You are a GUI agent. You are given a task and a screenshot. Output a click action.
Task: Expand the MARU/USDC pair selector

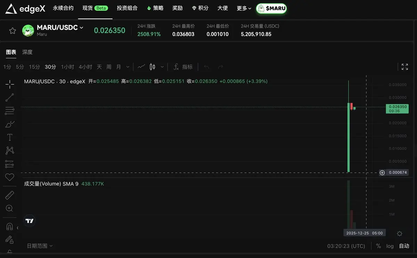pyautogui.click(x=81, y=27)
